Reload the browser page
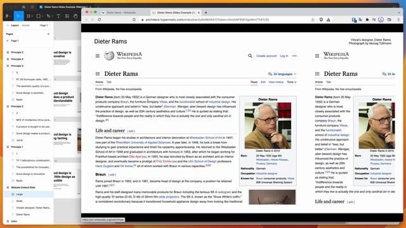406x228 pixels. click(x=100, y=20)
